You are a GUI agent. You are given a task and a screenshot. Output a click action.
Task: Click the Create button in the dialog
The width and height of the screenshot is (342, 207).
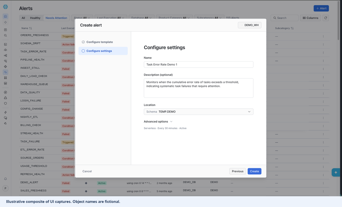[x=254, y=171]
